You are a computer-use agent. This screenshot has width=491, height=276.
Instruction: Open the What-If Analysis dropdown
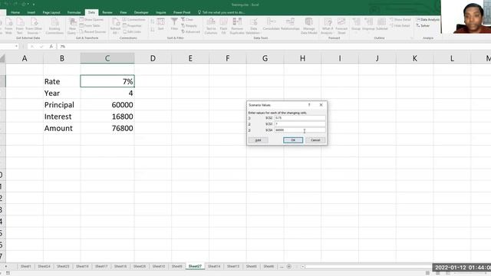(x=328, y=25)
